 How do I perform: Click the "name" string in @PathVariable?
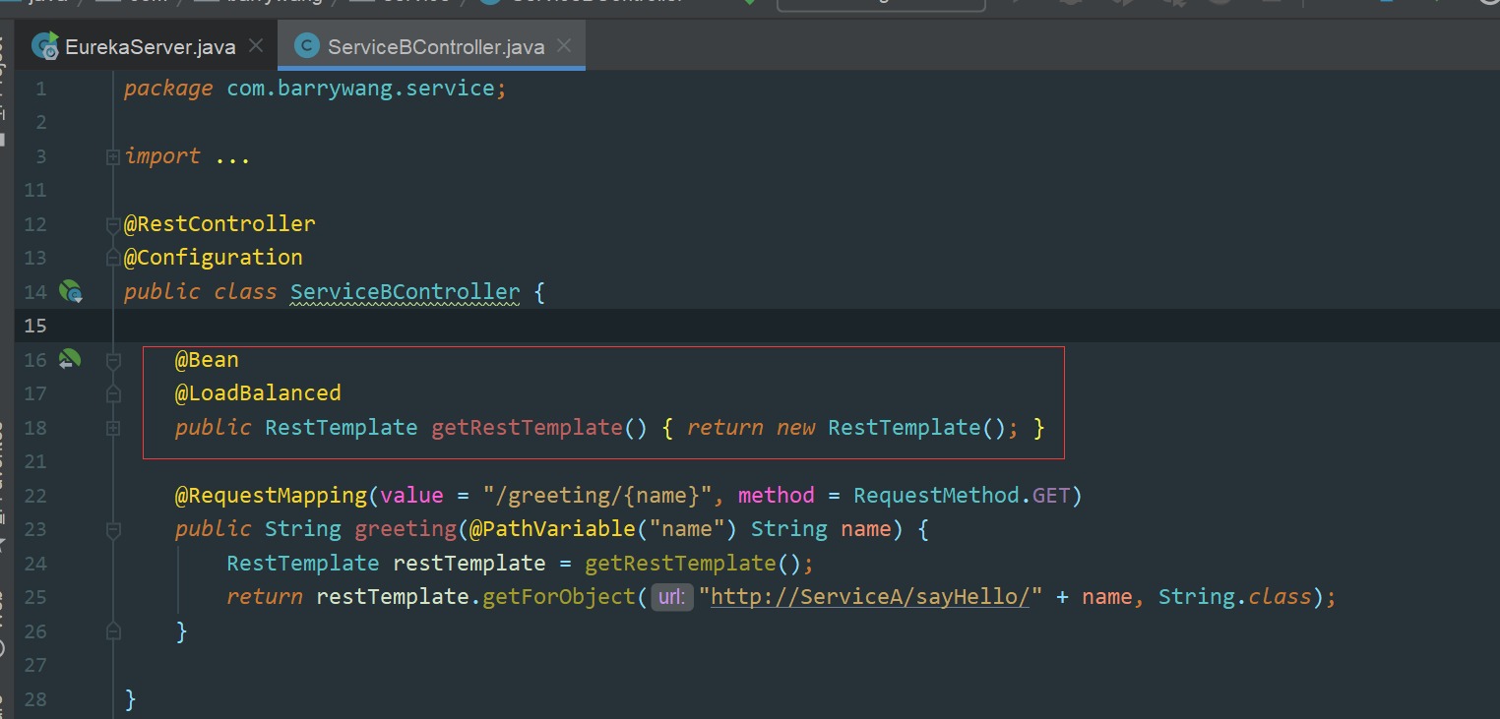[687, 528]
